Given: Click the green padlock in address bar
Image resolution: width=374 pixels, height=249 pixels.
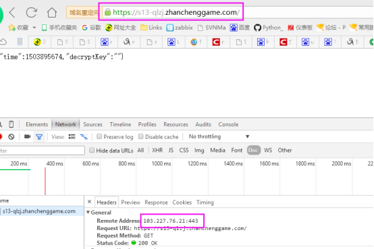Looking at the screenshot, I should click(108, 12).
